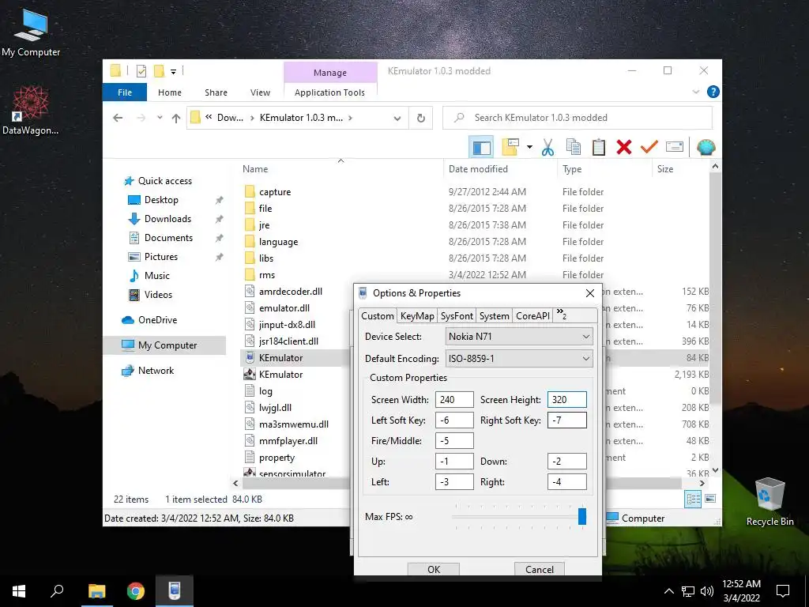This screenshot has height=607, width=809.
Task: Click the preview pane toolbar icon
Action: point(481,148)
